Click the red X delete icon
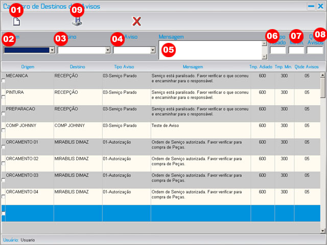Image resolution: width=327 pixels, height=245 pixels. [x=136, y=21]
